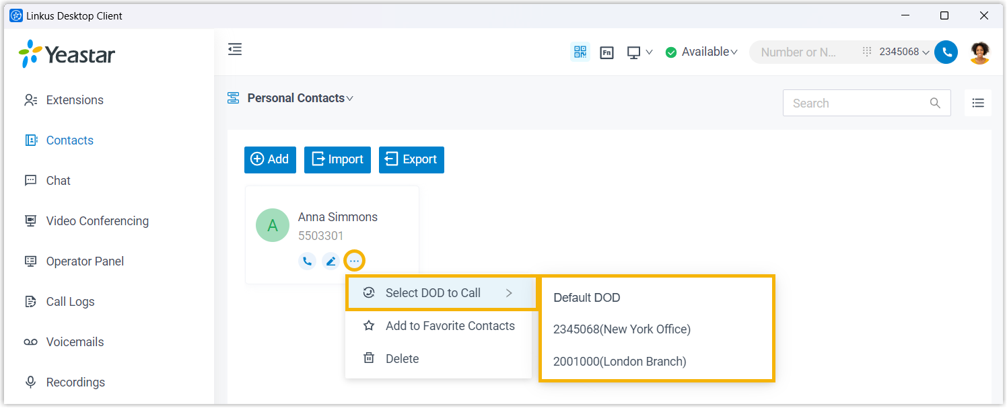The image size is (1007, 408).
Task: Open Anna Simmons contact name
Action: (x=338, y=217)
